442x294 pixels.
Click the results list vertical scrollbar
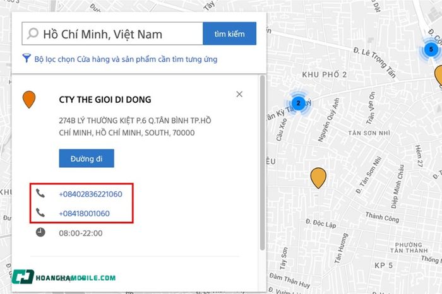click(x=263, y=163)
